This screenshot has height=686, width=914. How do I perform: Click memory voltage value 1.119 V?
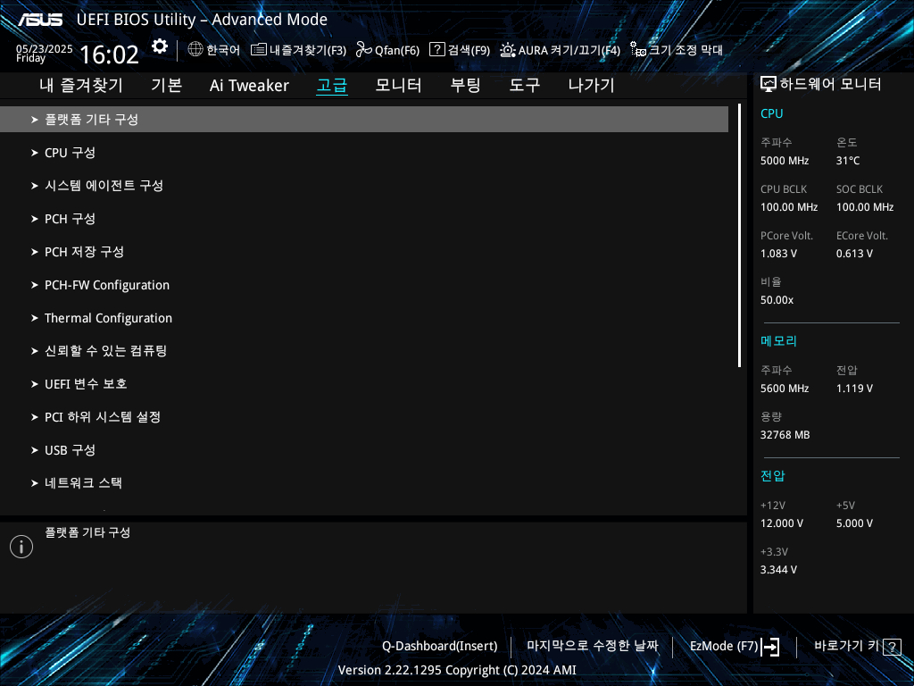click(854, 389)
